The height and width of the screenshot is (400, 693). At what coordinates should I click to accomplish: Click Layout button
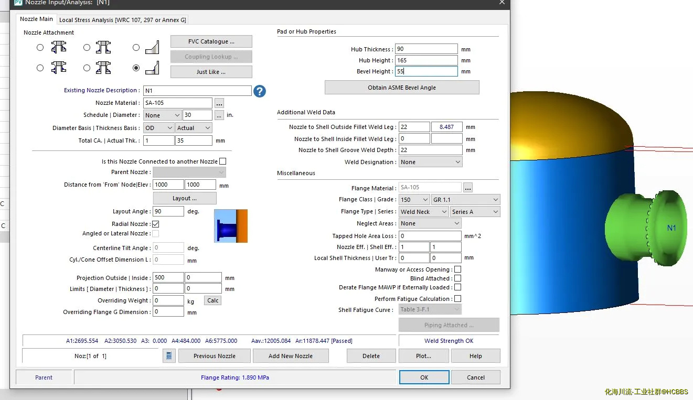(x=185, y=198)
